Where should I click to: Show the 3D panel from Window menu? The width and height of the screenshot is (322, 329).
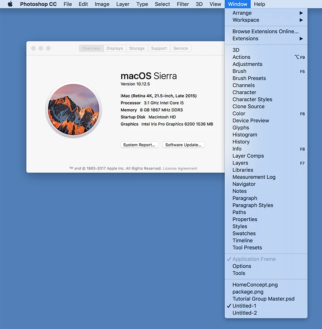pyautogui.click(x=266, y=50)
